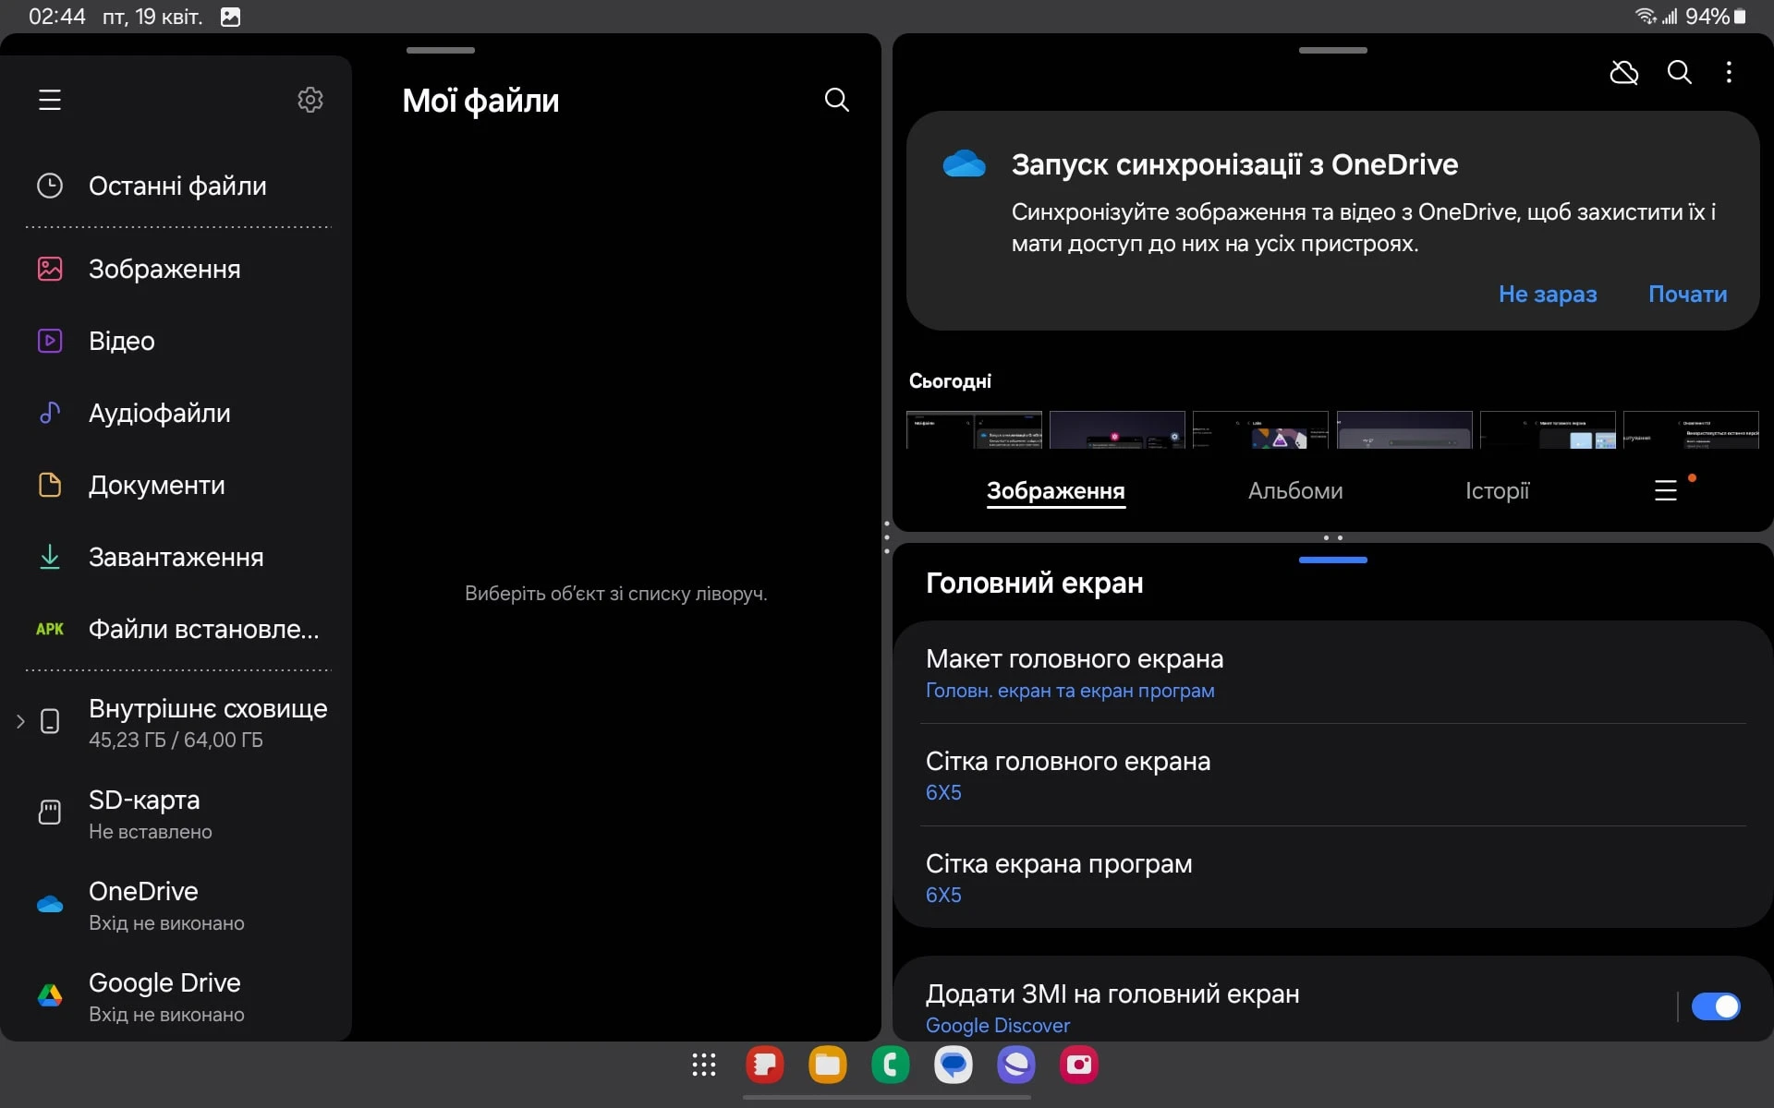Select the SD-карта entry

point(177,813)
